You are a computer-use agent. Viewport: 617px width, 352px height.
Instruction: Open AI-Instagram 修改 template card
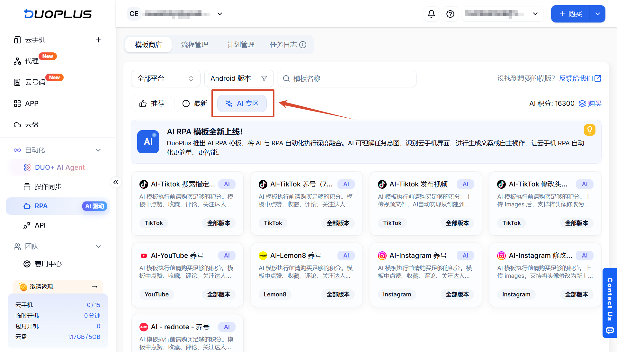(545, 275)
